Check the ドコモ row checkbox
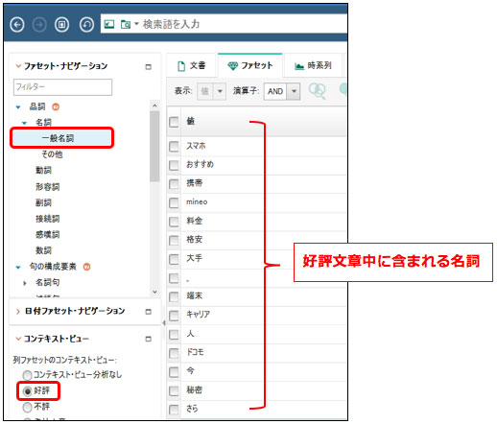The height and width of the screenshot is (424, 497). (x=174, y=353)
